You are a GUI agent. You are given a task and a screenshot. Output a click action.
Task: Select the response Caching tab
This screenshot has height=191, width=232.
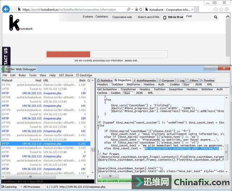click(102, 93)
